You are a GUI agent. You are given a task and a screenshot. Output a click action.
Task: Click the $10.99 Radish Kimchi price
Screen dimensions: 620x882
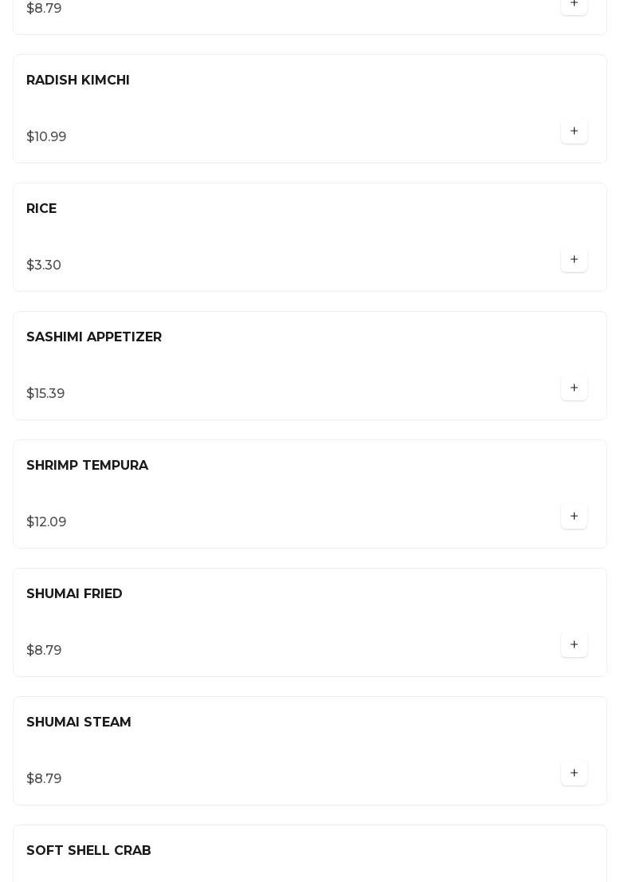tap(46, 137)
